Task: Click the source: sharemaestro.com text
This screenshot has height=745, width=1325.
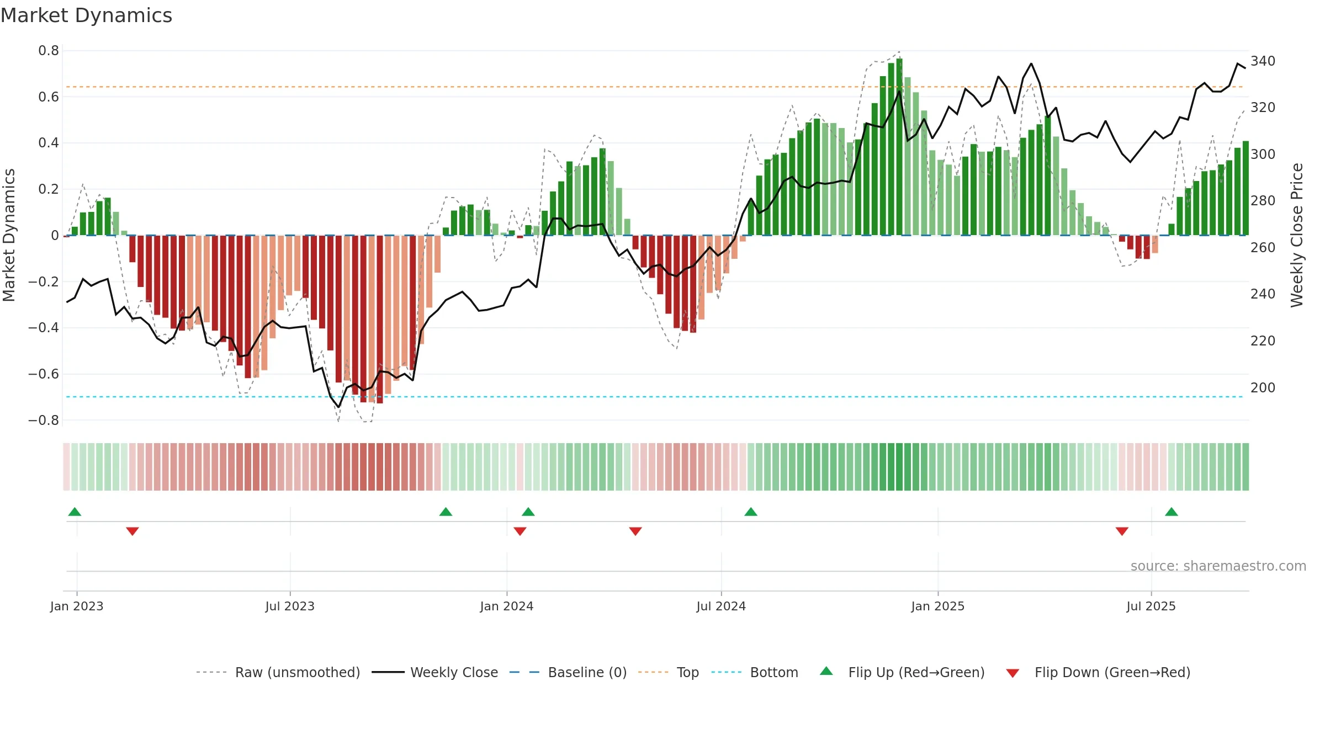Action: [x=1218, y=566]
